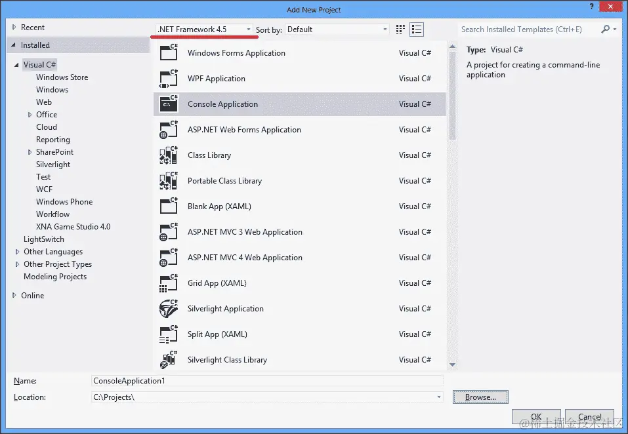Click the template list scroll down arrow
628x434 pixels.
pos(452,365)
